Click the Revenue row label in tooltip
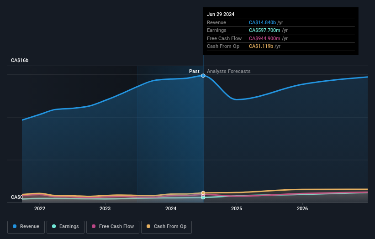This screenshot has height=239, width=375. pyautogui.click(x=217, y=22)
